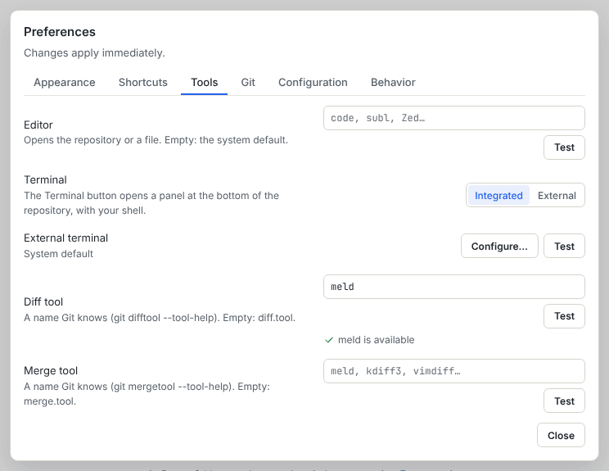Click 'System default' under External terminal
This screenshot has height=471, width=609.
[58, 254]
